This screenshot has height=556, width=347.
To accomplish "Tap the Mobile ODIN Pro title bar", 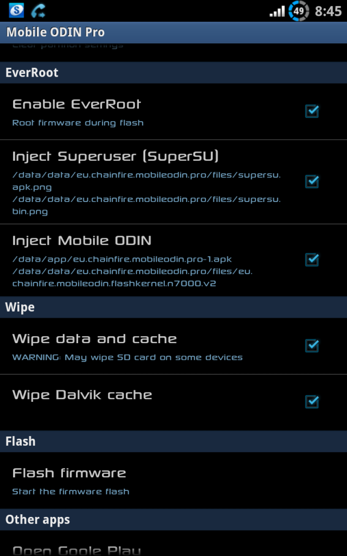I will pyautogui.click(x=173, y=32).
